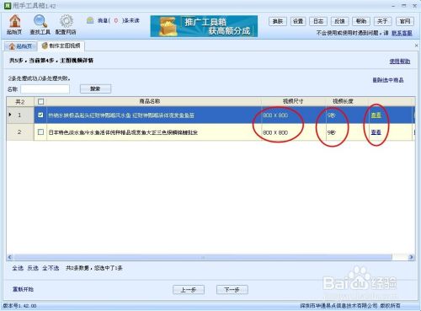Click the 官网 button
Screen dimensions: 421x311
(x=405, y=21)
